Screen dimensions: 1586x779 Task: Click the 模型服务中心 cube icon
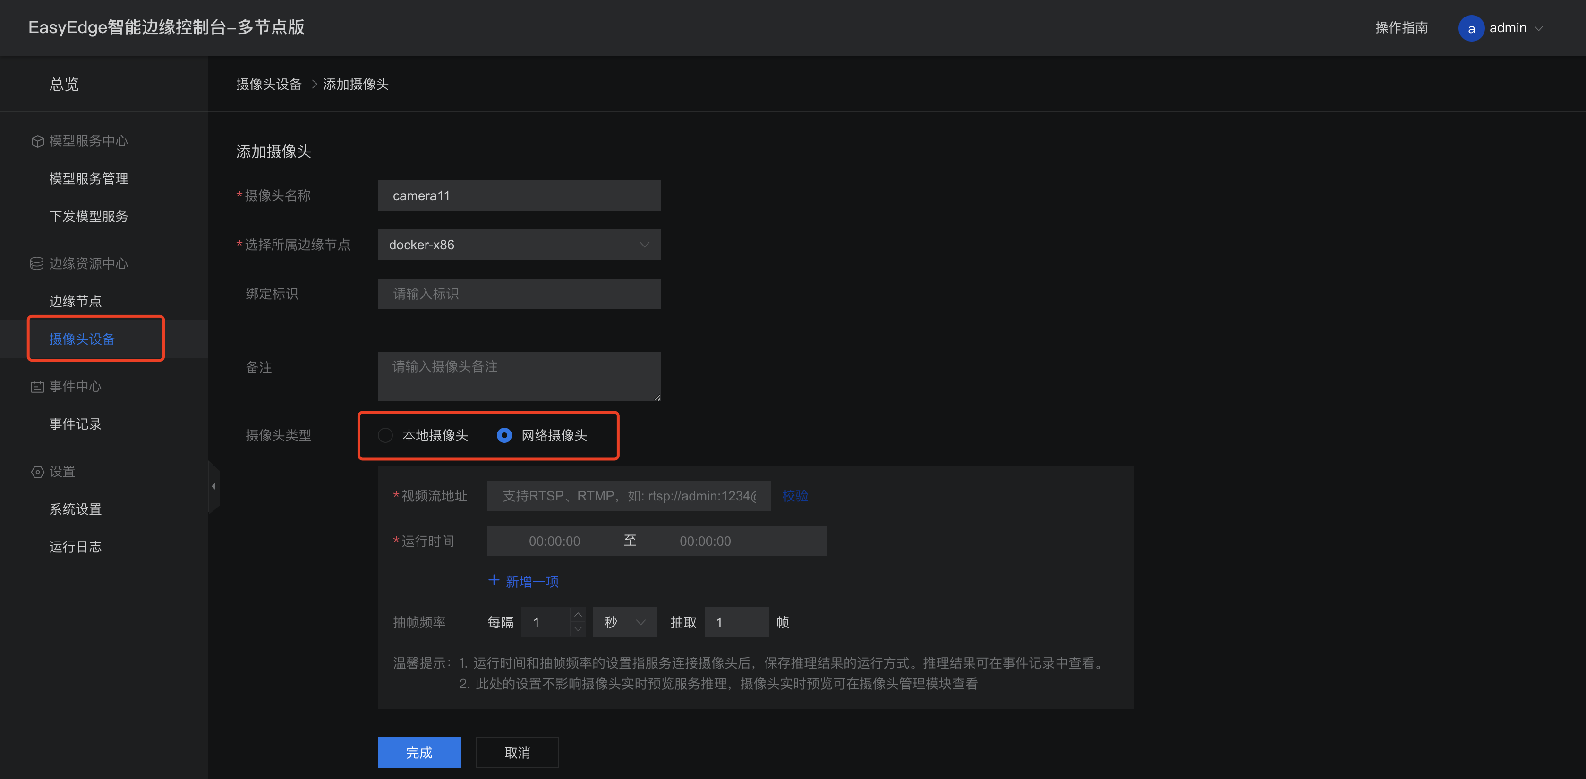pyautogui.click(x=37, y=142)
